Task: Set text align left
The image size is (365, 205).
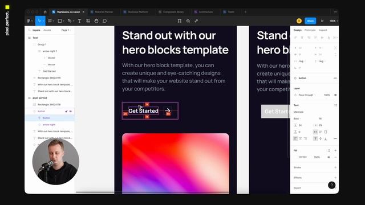Action: pos(295,138)
